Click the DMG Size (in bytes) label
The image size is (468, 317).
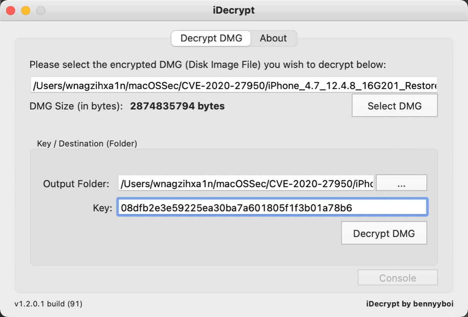(x=76, y=106)
